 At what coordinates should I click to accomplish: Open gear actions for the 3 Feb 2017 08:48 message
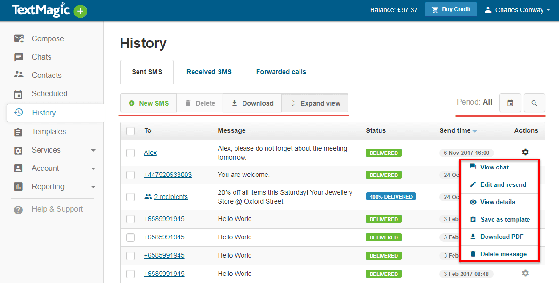pyautogui.click(x=525, y=273)
